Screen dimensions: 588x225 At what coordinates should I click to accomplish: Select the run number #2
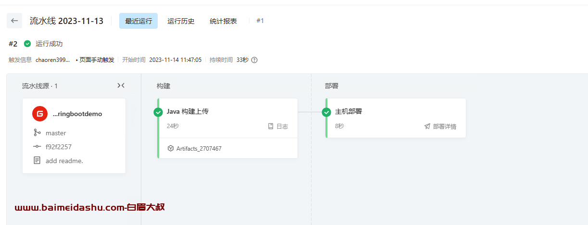13,44
